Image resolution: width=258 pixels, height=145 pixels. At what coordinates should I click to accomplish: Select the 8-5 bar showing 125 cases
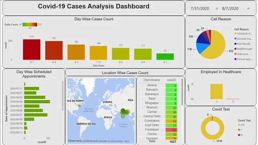tap(121, 54)
